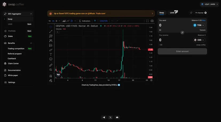Image resolution: width=221 pixels, height=122 pixels.
Task: Select the ruler measure tool
Action: [51, 65]
